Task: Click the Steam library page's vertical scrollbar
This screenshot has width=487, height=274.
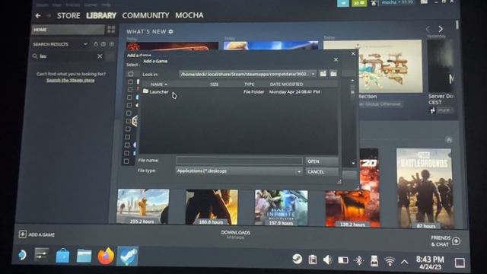Action: click(457, 25)
